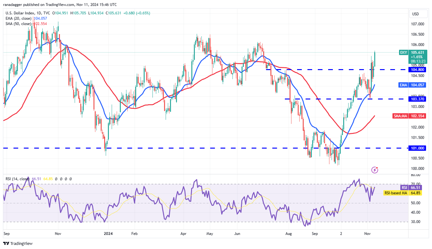Click the 103.370 dashed line price label
Screen dimensions: 432x249
pyautogui.click(x=417, y=99)
